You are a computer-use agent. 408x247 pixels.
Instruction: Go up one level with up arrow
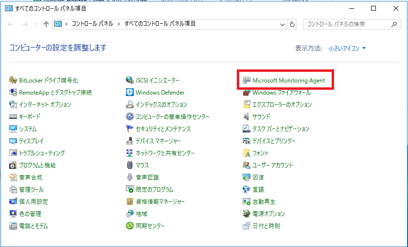point(46,24)
